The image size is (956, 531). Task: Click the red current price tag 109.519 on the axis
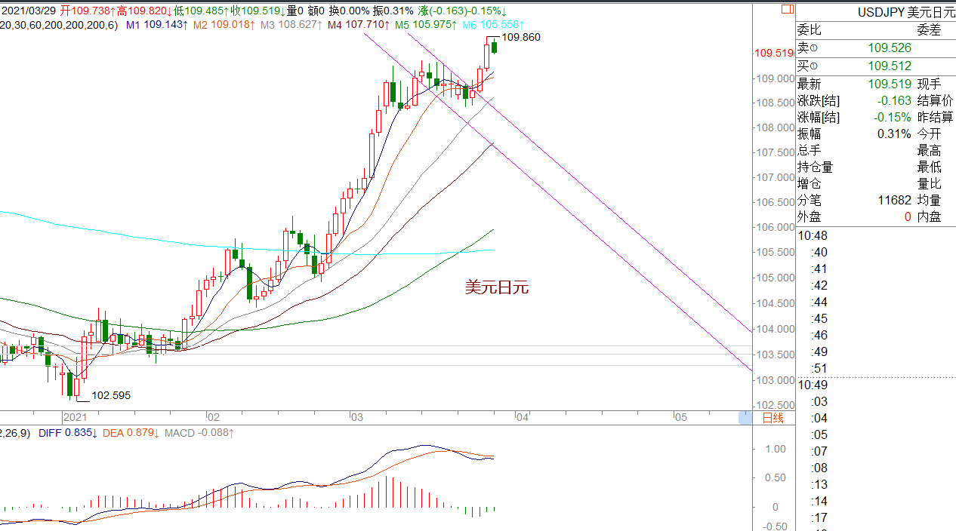point(774,53)
